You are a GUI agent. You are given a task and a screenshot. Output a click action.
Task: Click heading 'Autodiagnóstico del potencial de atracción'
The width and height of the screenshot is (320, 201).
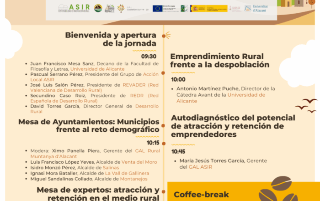pos(233,126)
